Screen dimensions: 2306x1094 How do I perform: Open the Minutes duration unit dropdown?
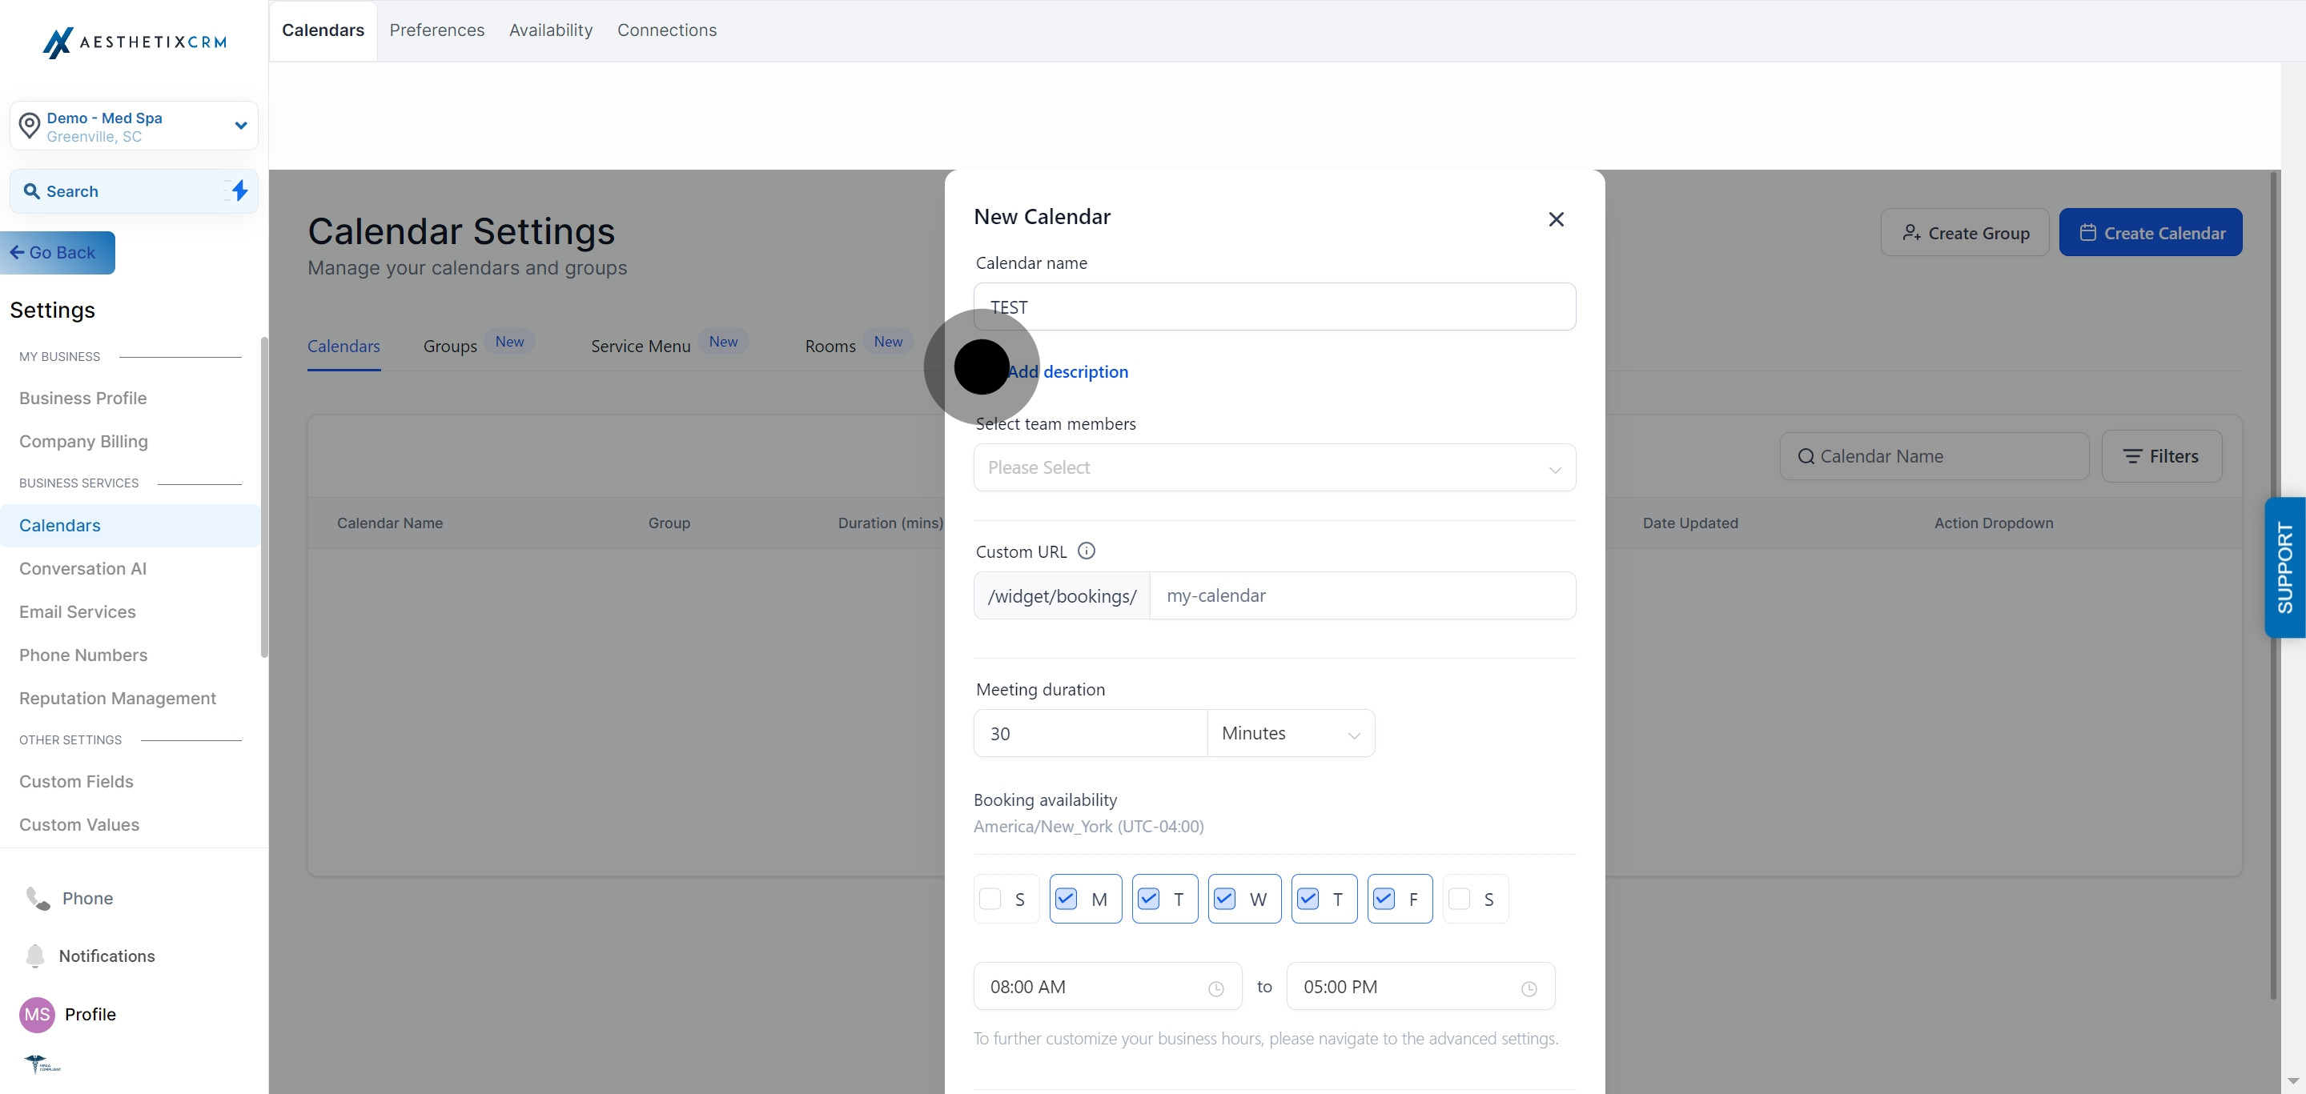1290,734
